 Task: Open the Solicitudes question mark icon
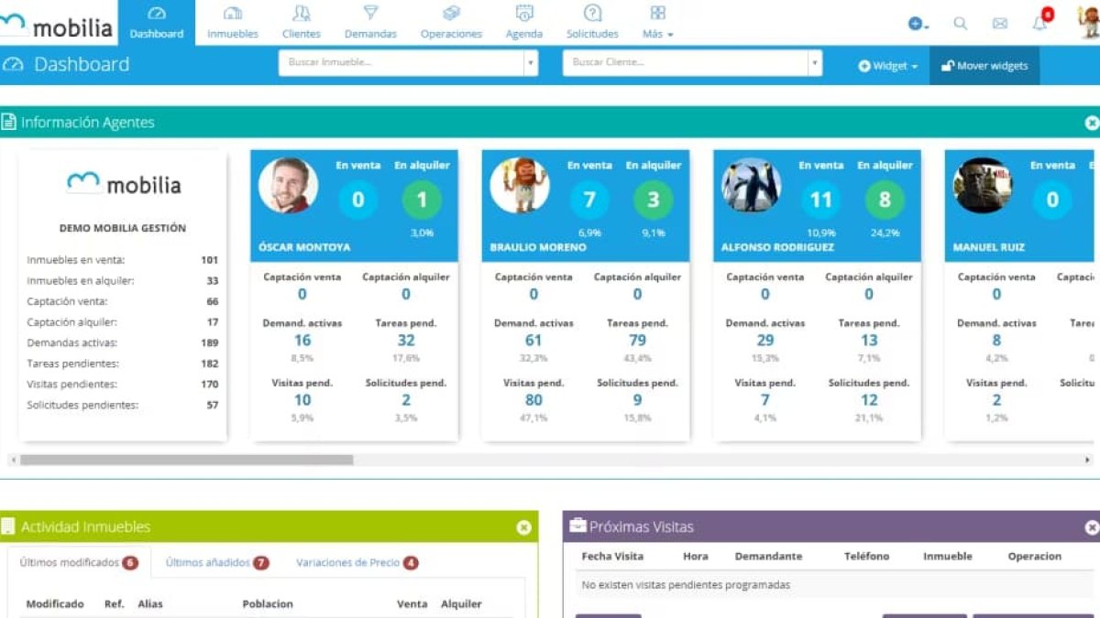pyautogui.click(x=592, y=14)
